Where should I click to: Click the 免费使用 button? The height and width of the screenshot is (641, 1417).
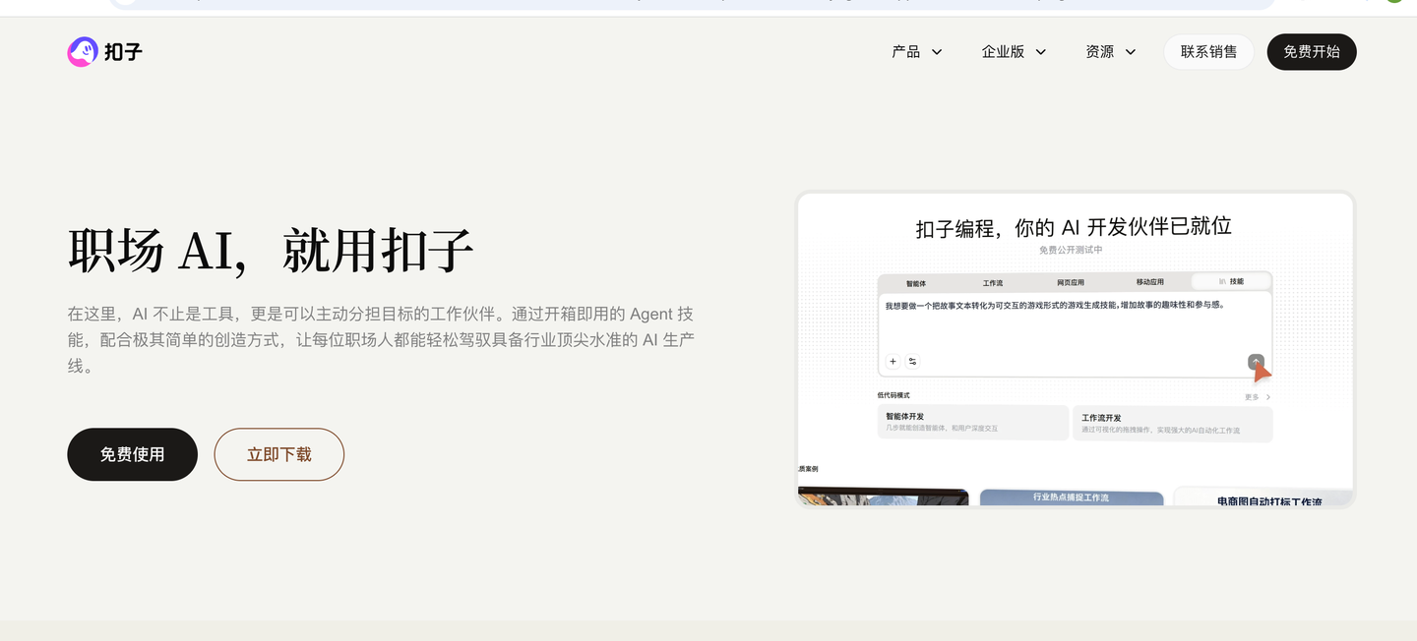[x=132, y=454]
